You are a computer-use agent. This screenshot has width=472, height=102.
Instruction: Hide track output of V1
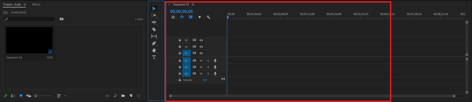tap(201, 53)
